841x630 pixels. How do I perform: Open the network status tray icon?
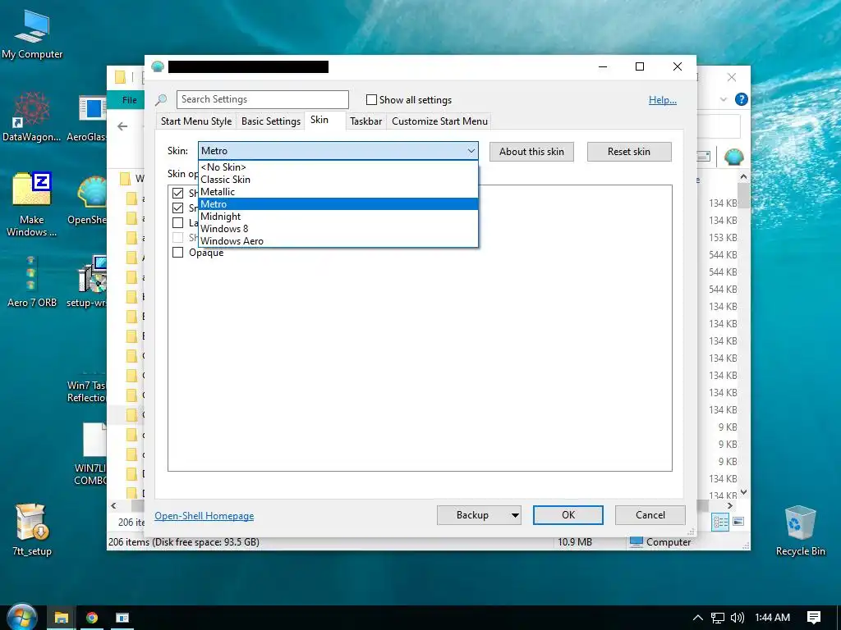coord(717,618)
